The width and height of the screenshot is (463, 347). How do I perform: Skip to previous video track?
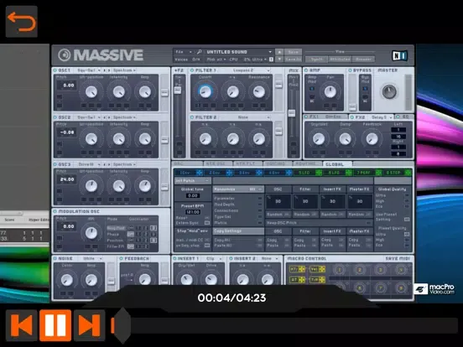pos(22,325)
